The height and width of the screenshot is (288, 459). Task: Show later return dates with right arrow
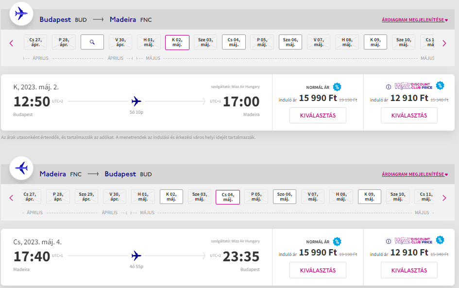444,197
